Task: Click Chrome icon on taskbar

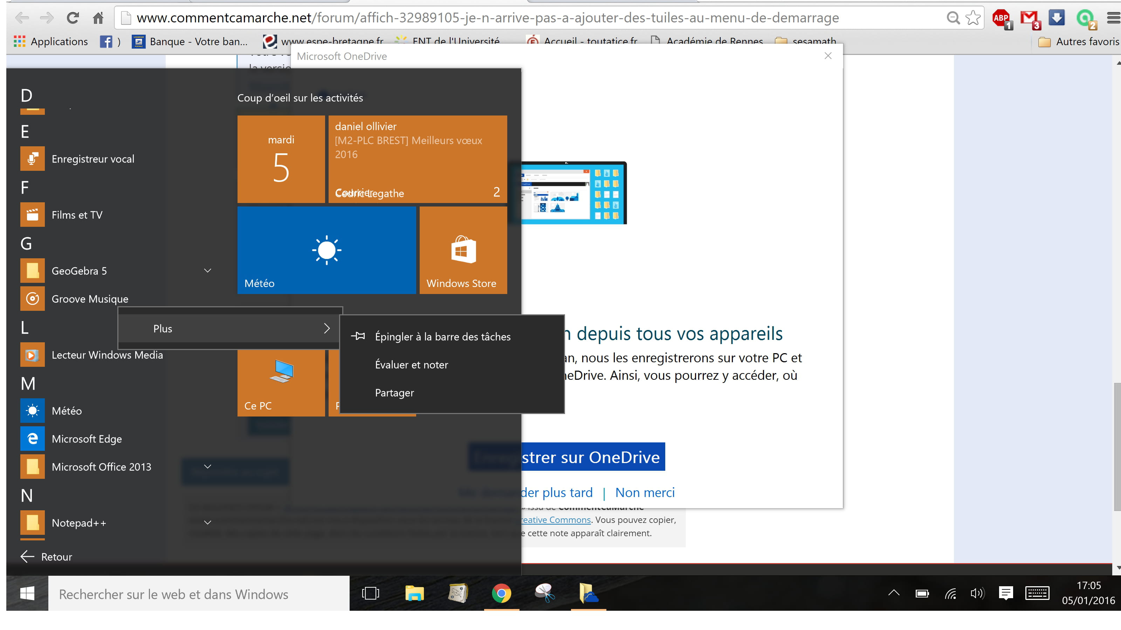Action: click(x=501, y=594)
